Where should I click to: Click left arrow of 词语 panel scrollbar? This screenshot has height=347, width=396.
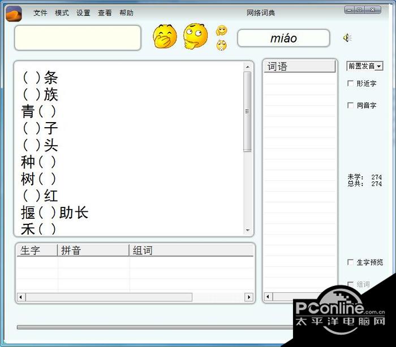click(268, 296)
